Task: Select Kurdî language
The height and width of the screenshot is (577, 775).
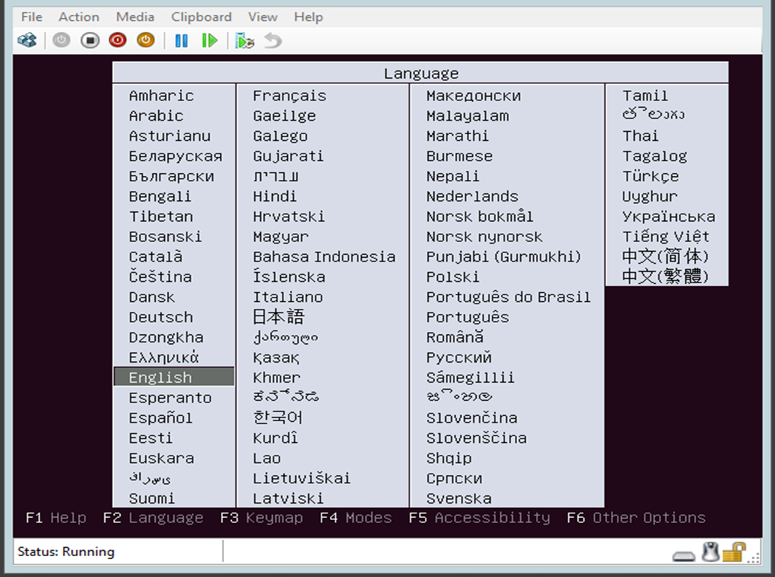Action: (x=275, y=438)
